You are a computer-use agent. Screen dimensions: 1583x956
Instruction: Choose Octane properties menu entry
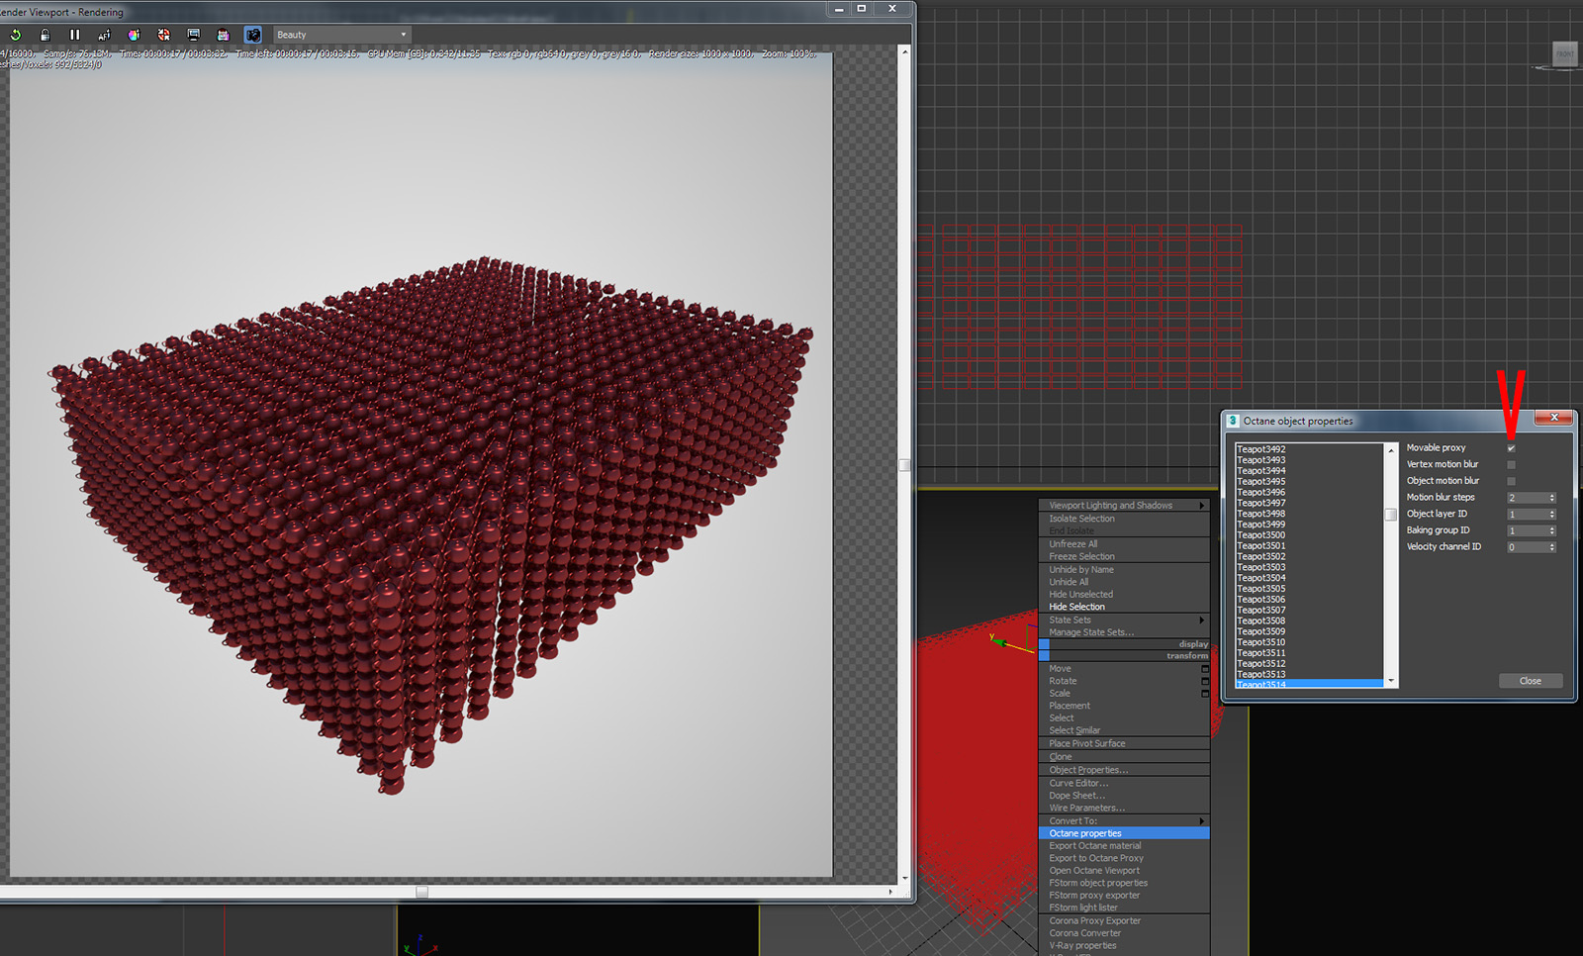point(1124,833)
